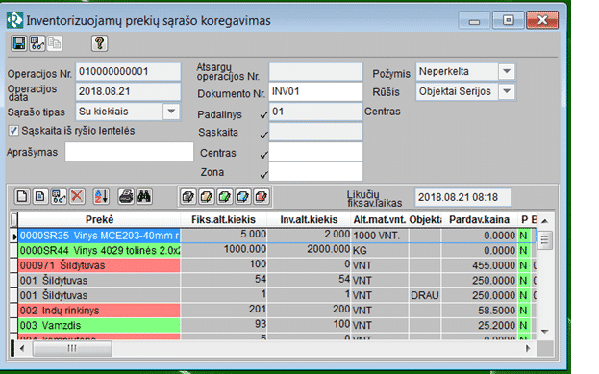Open the Požymis dropdown arrow
Image resolution: width=599 pixels, height=374 pixels.
pos(507,71)
